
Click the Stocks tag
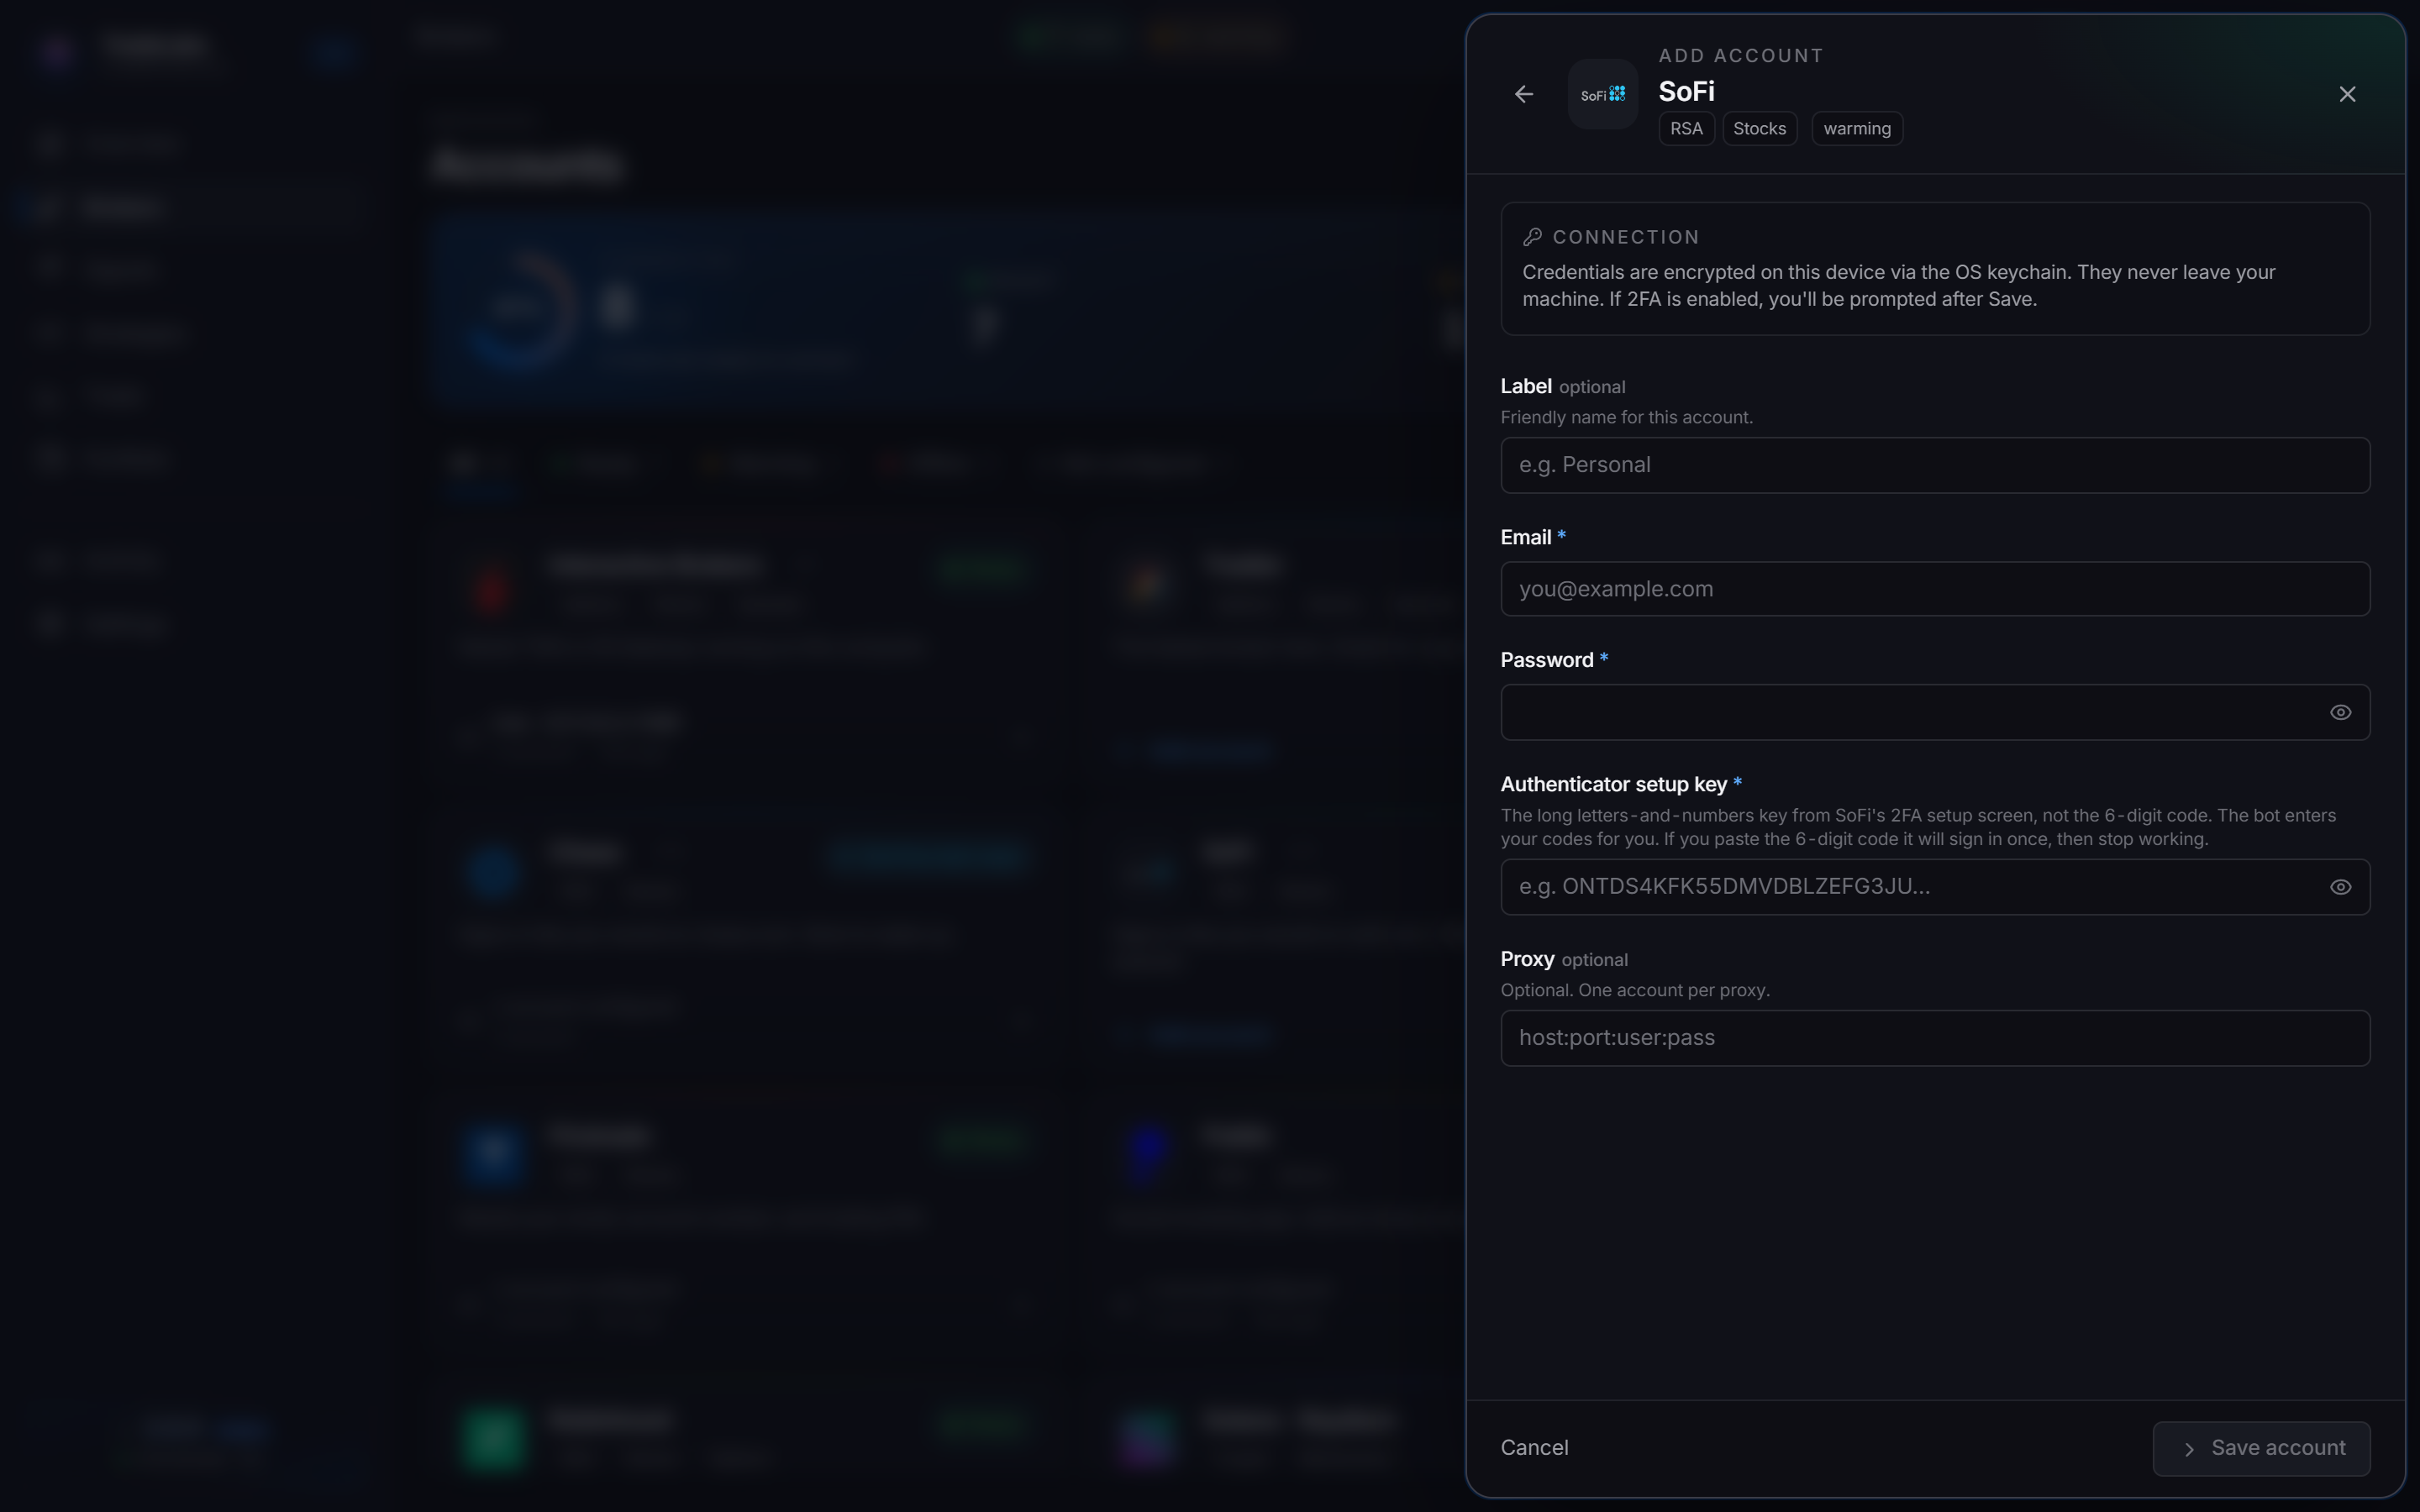pos(1759,129)
